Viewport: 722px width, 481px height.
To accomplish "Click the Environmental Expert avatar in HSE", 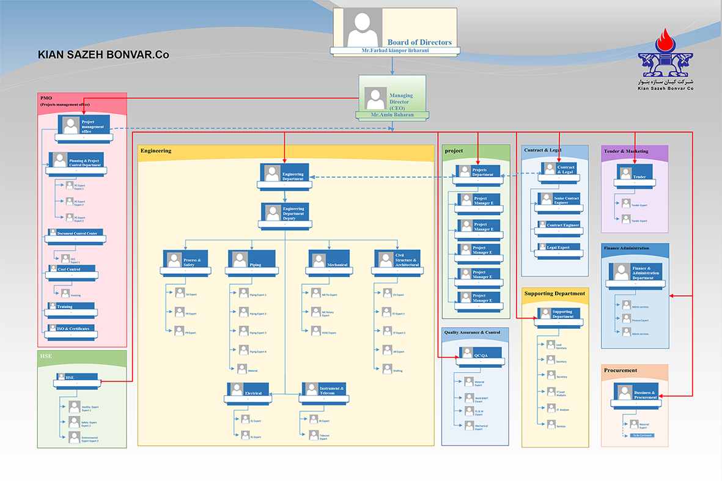I will coord(75,437).
